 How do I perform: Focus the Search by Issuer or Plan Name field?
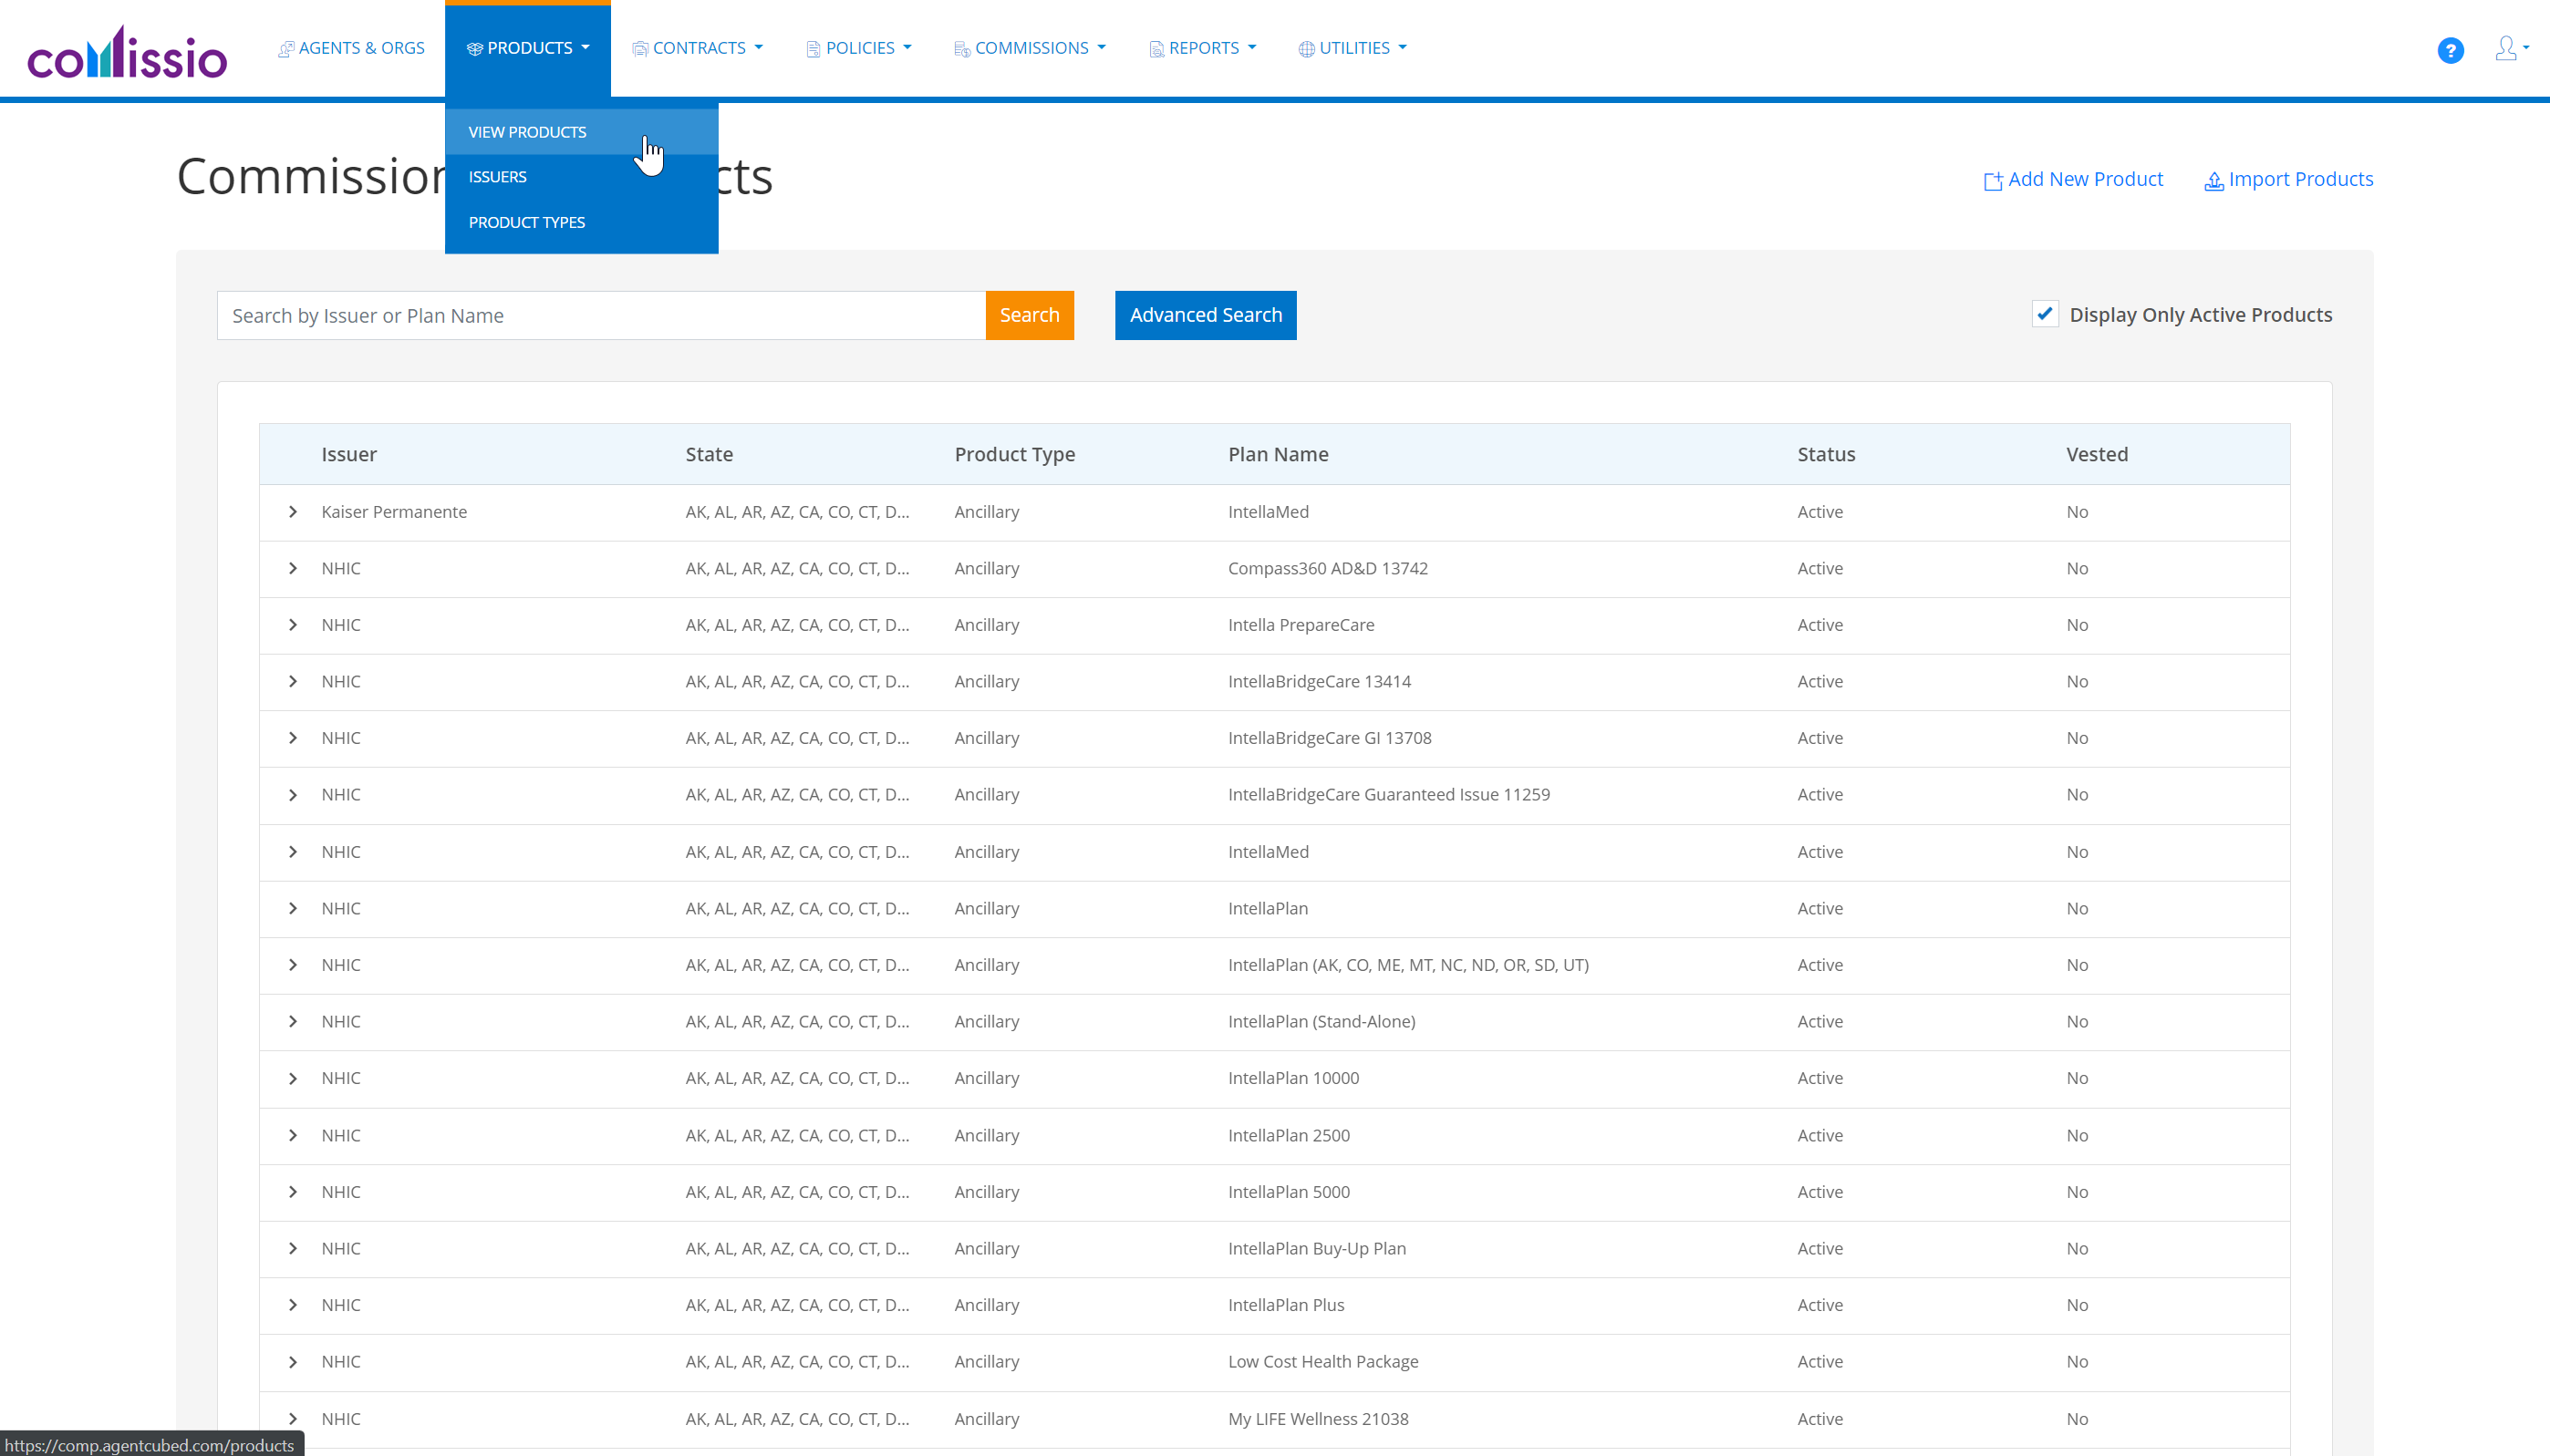click(601, 315)
